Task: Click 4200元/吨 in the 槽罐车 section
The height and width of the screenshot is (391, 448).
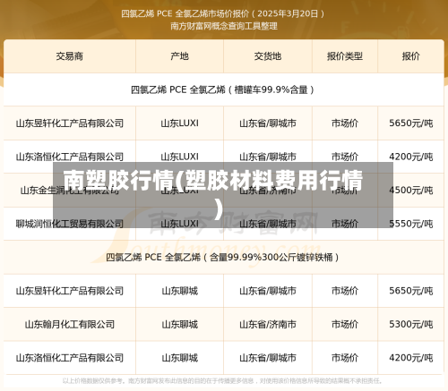Action: pos(410,157)
